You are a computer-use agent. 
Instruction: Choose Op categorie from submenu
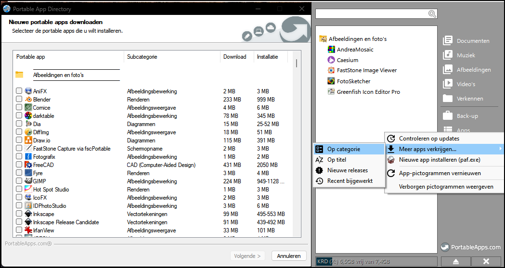(349, 149)
